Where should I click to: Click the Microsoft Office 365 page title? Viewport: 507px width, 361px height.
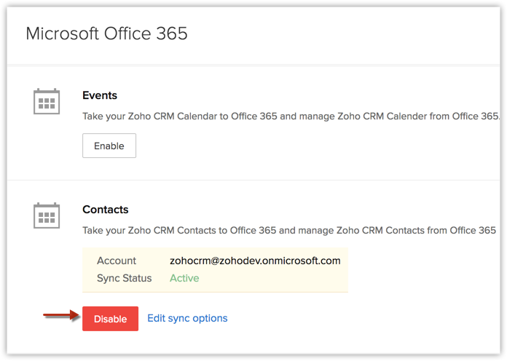106,33
